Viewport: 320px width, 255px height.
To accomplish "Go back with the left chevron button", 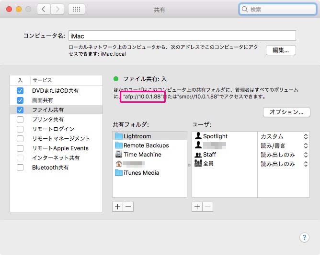I will click(x=44, y=9).
